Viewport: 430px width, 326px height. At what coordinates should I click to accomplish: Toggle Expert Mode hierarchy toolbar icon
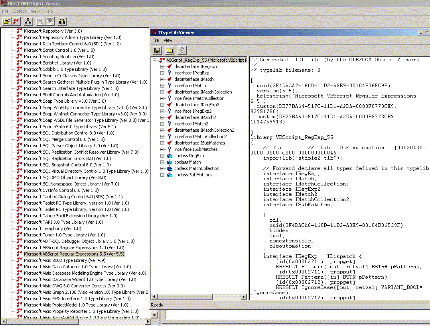28,21
